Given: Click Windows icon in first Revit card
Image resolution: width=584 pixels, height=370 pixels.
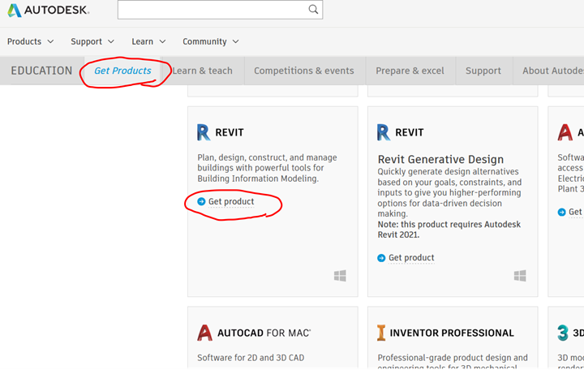Looking at the screenshot, I should click(340, 276).
